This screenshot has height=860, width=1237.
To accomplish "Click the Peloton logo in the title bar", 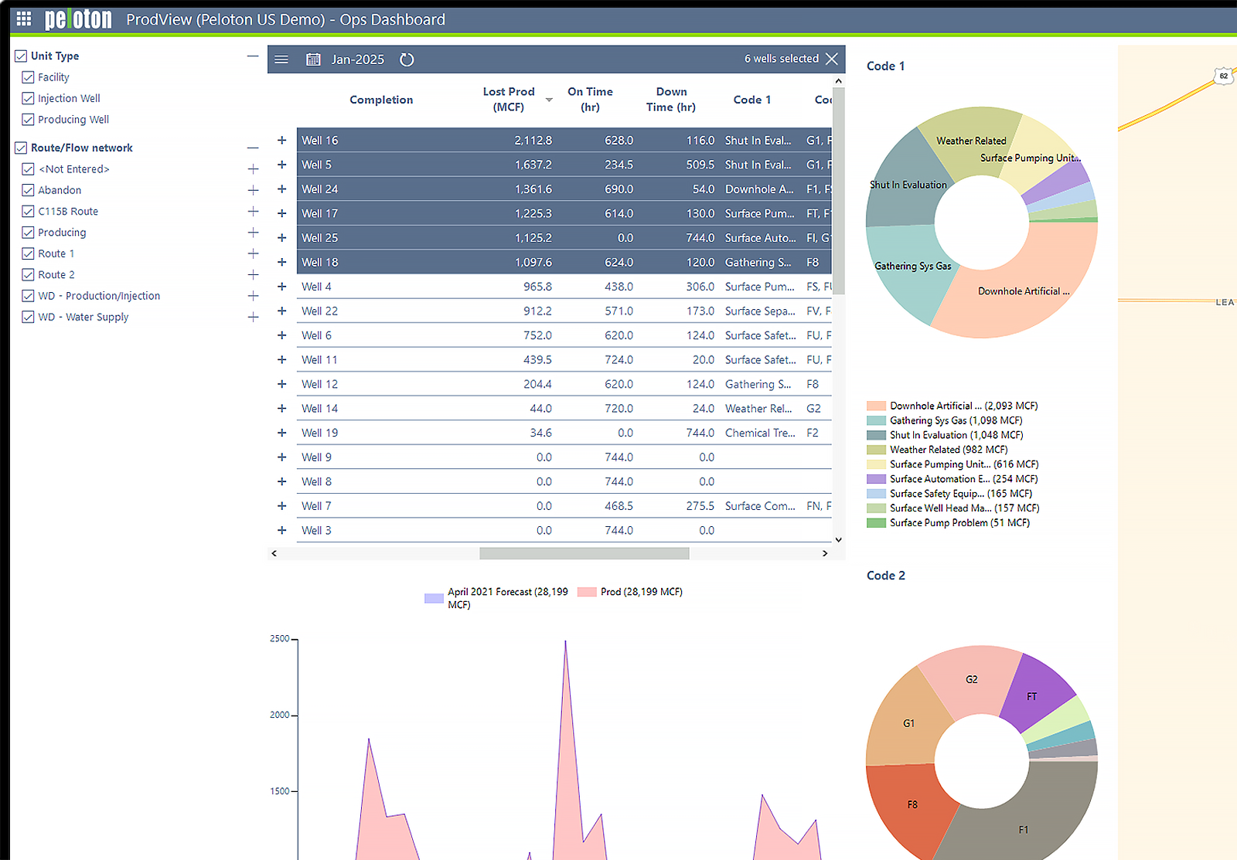I will (x=77, y=19).
